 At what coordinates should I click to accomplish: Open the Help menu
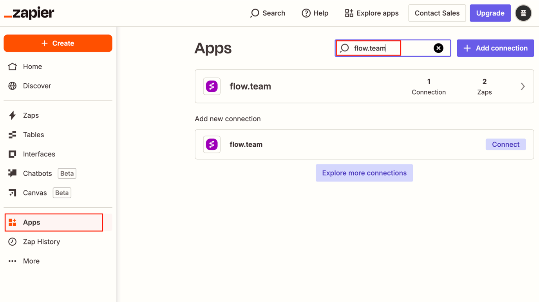point(315,13)
